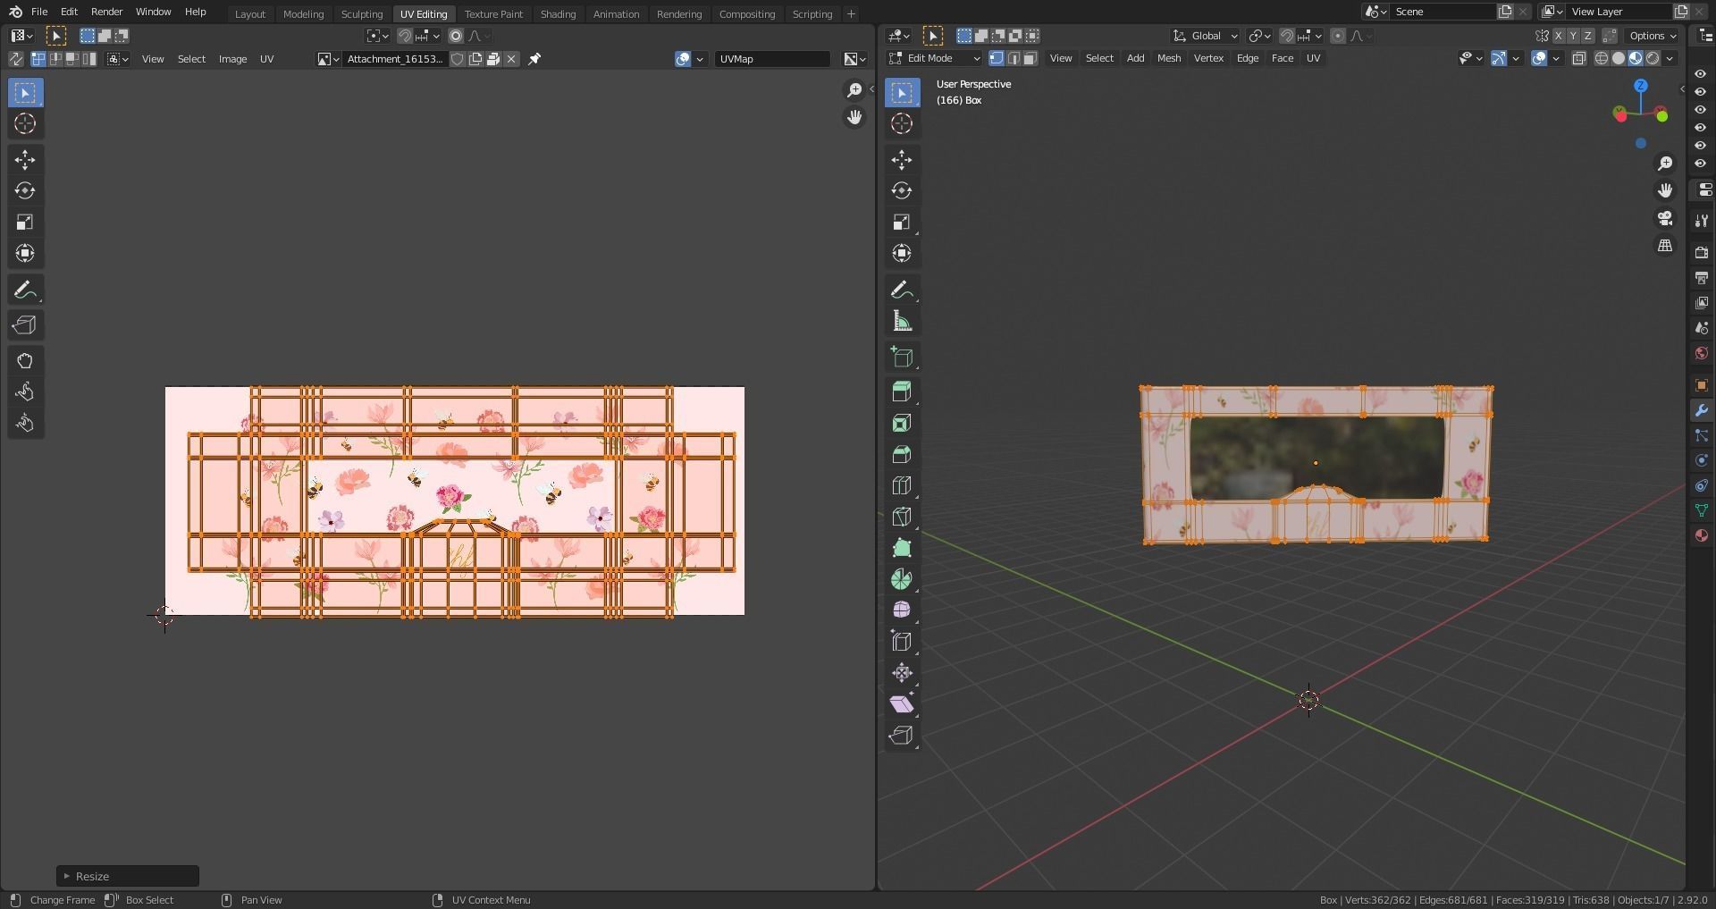This screenshot has height=909, width=1716.
Task: Select the UV Pinch sculpt tool
Action: (25, 424)
